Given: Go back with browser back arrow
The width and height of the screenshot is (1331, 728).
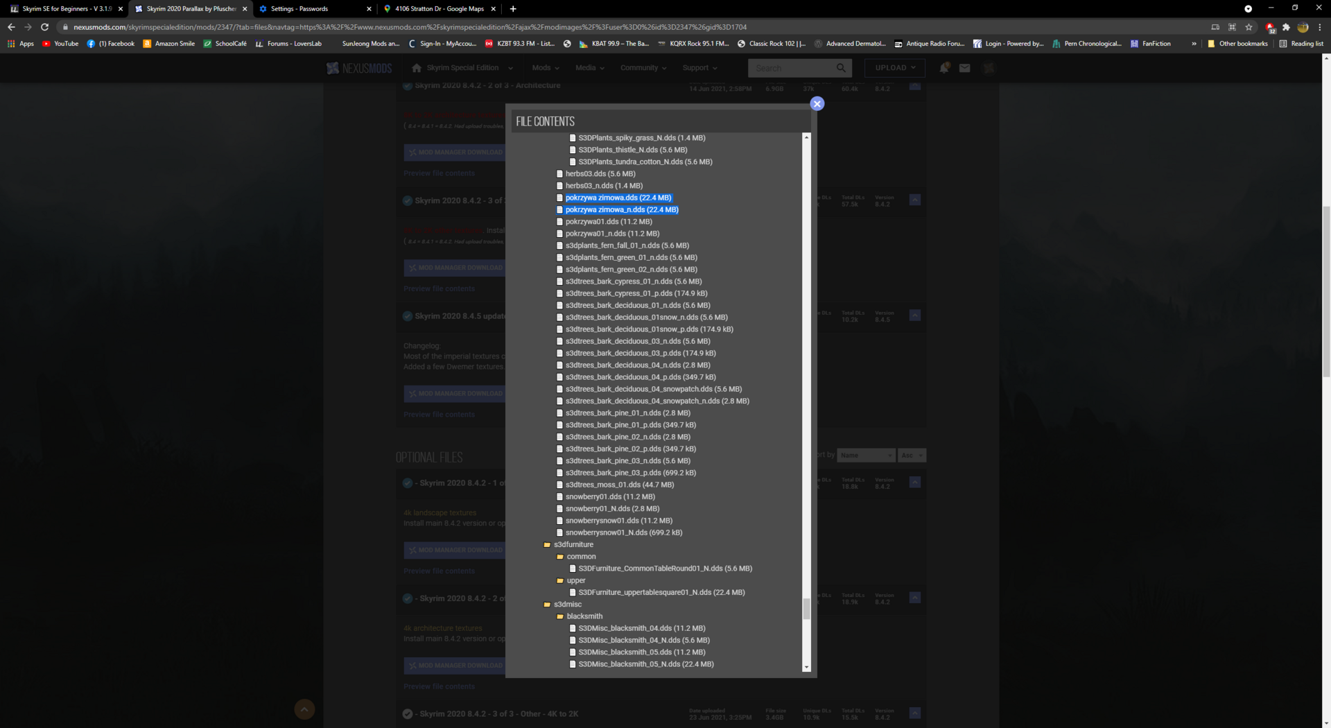Looking at the screenshot, I should [11, 27].
